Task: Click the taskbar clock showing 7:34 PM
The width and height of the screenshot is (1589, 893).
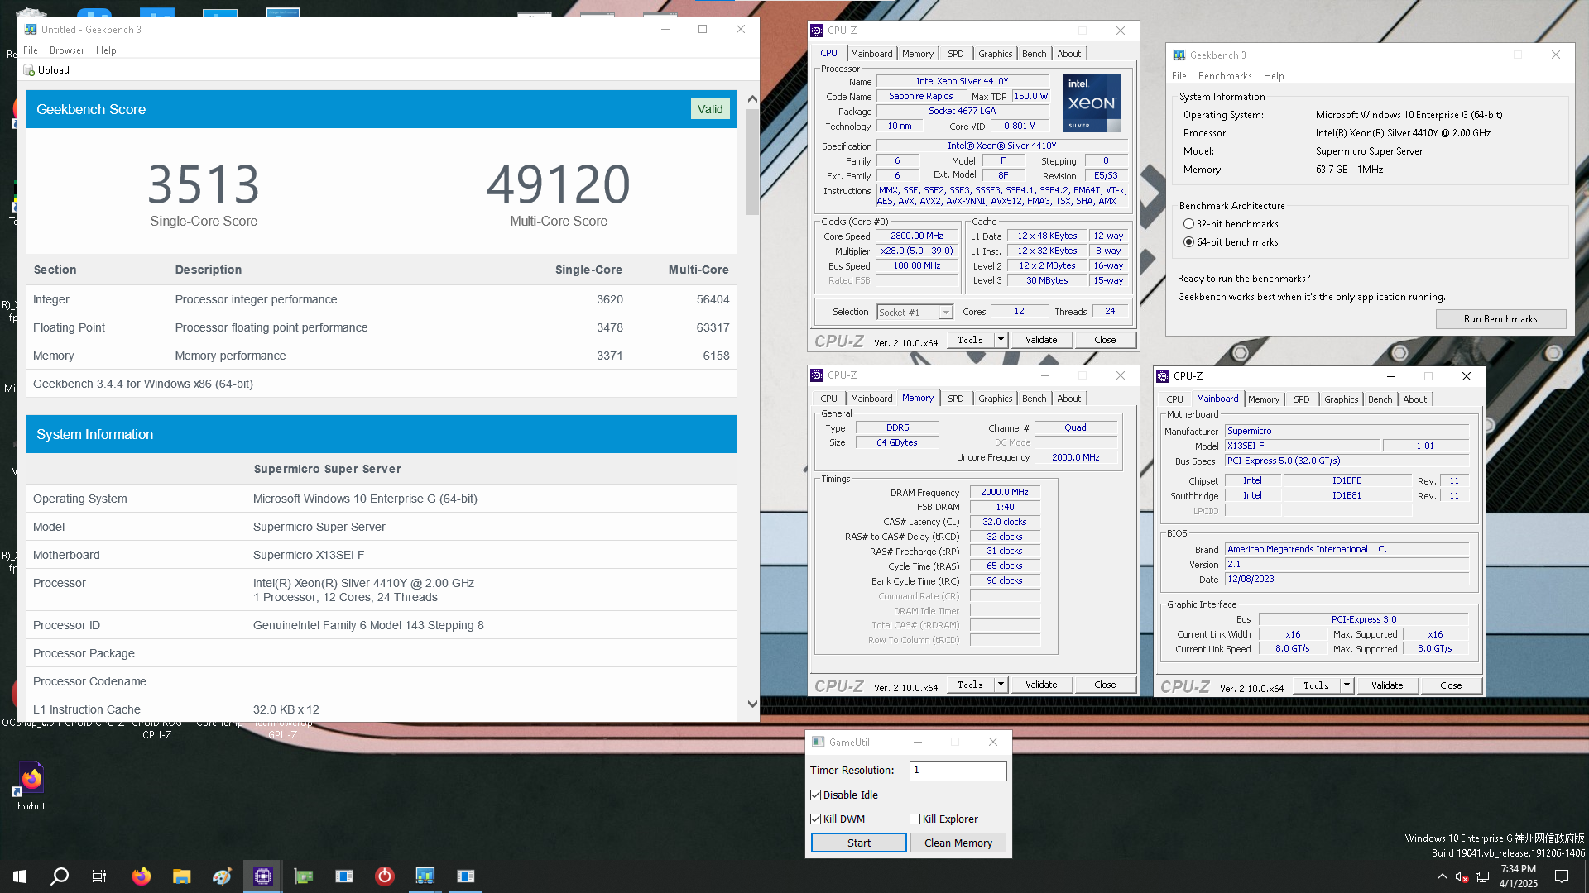Action: [1519, 876]
